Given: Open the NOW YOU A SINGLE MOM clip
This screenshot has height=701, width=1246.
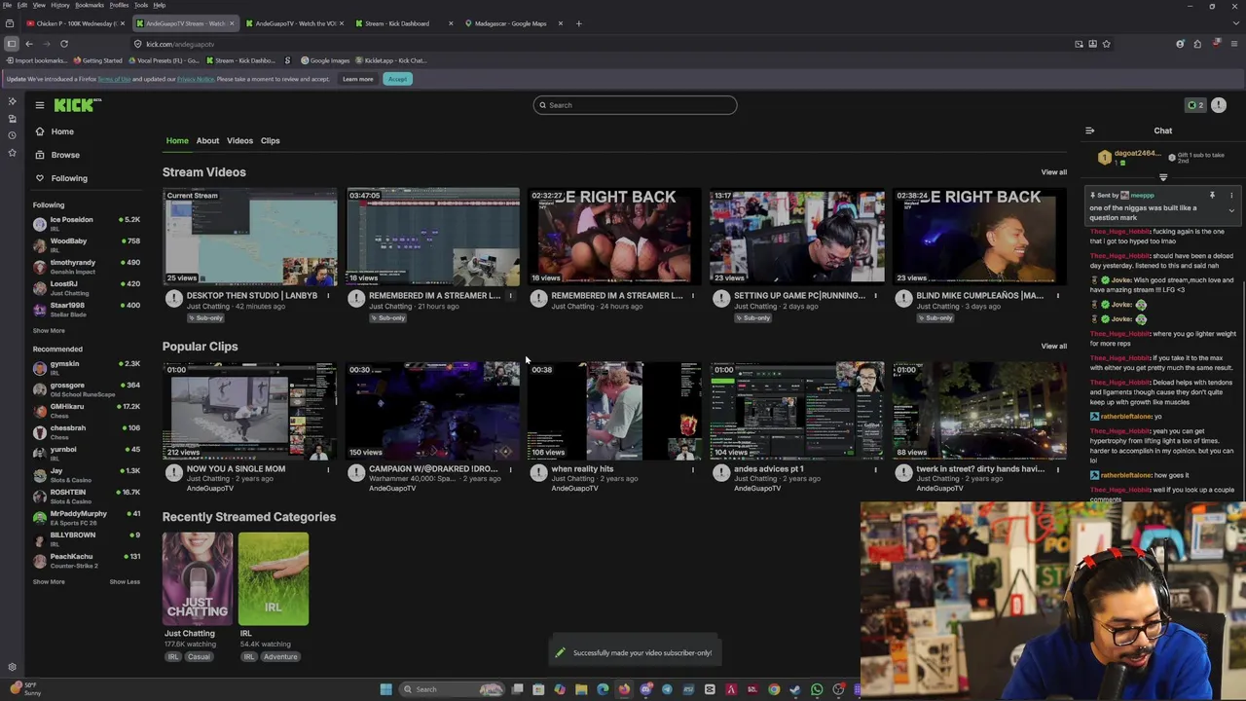Looking at the screenshot, I should 250,411.
